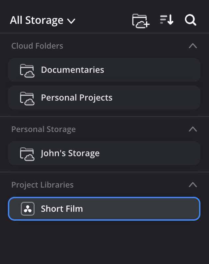209x264 pixels.
Task: Click the Cloud Folders heading text
Action: click(x=37, y=46)
